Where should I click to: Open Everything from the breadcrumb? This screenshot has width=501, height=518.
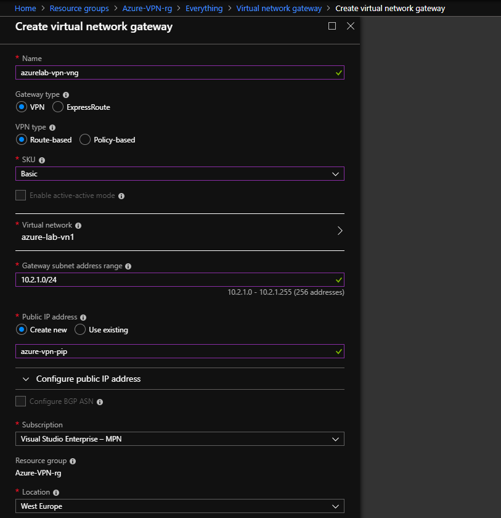pyautogui.click(x=203, y=8)
